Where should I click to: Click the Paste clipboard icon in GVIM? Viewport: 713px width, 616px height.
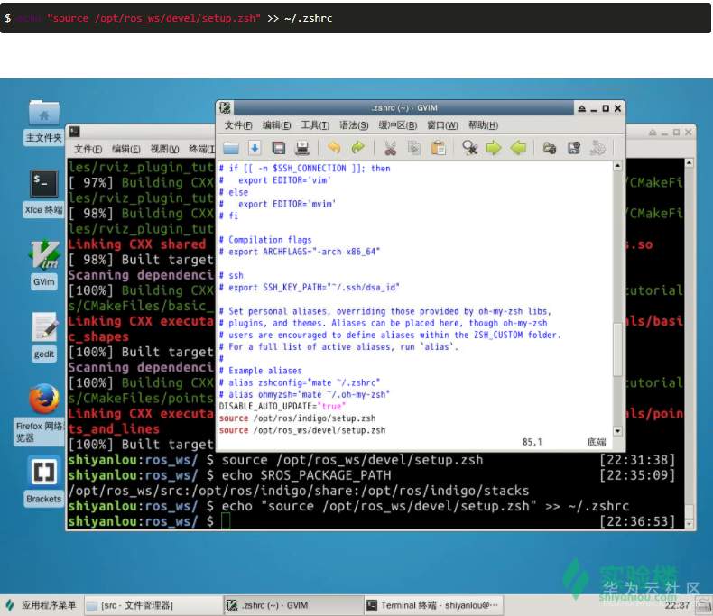pos(438,148)
